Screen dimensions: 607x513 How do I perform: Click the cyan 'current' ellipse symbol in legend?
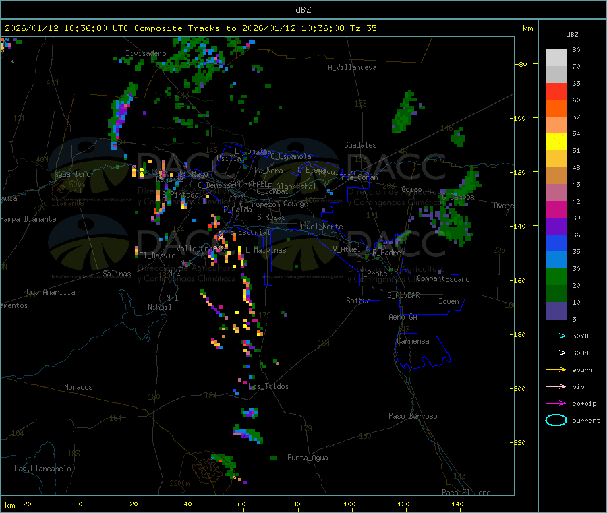(x=556, y=420)
